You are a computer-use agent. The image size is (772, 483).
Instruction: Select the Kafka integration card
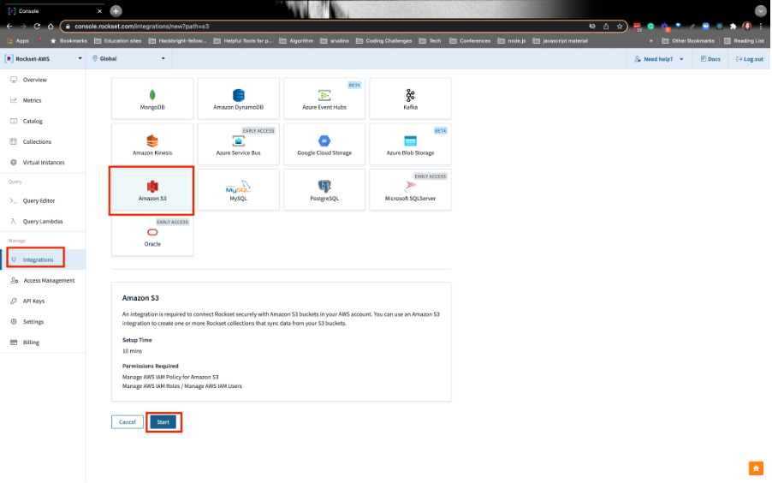tap(410, 98)
